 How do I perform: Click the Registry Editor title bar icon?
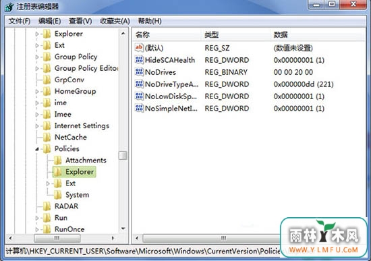click(x=9, y=7)
